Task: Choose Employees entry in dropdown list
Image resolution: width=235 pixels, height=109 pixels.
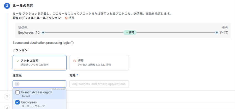Action: [40, 104]
